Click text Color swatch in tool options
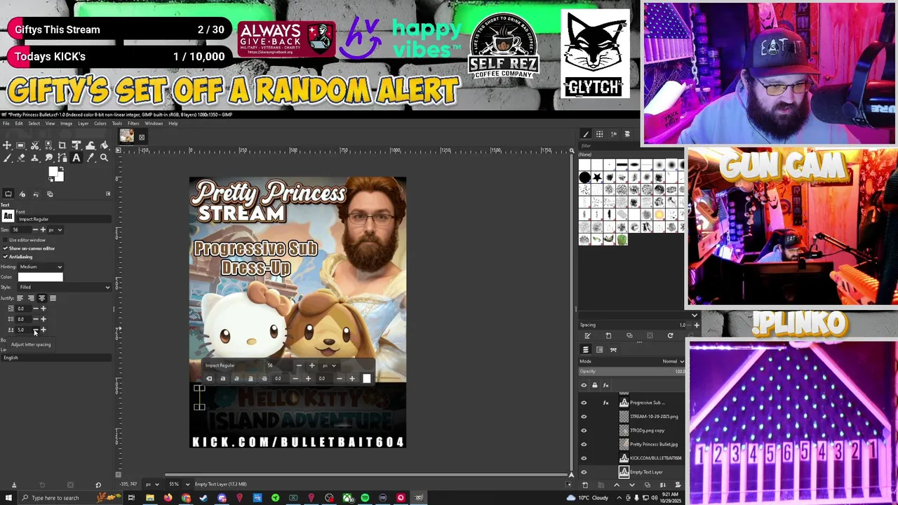 pyautogui.click(x=40, y=277)
